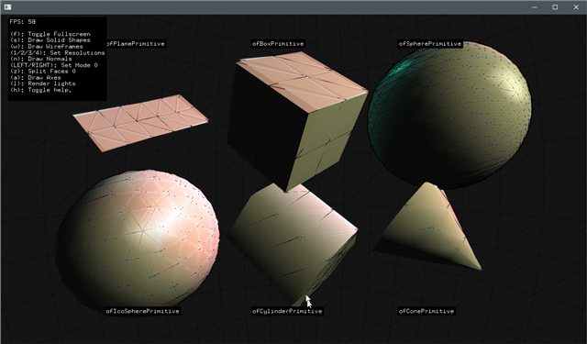Click the ofSpherePrimitive label

430,44
